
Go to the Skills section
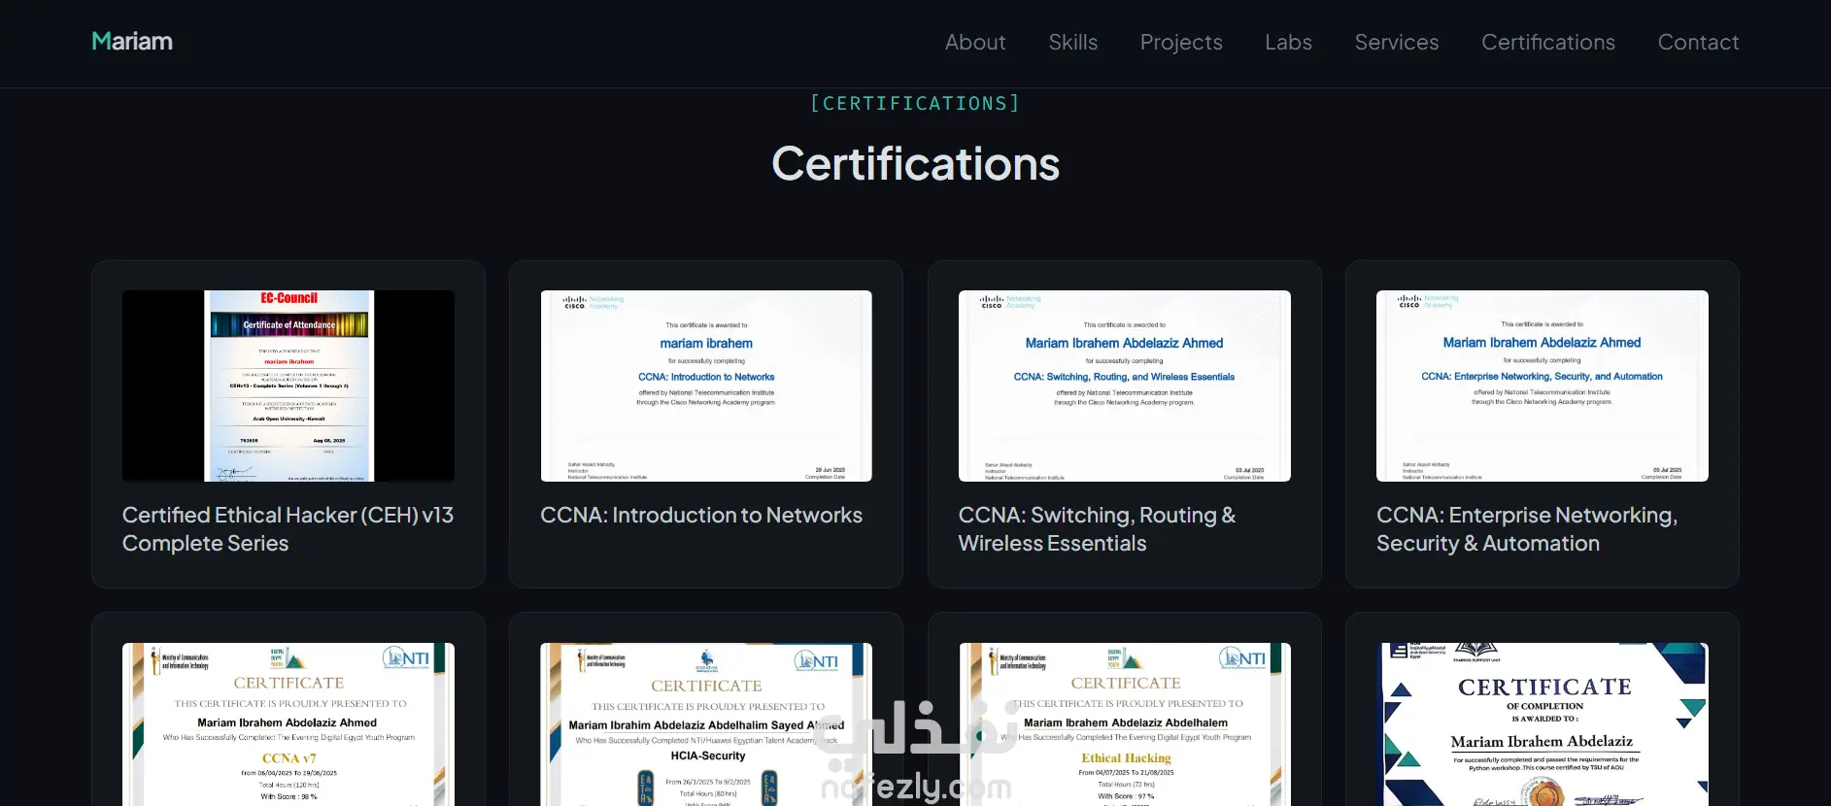(1073, 43)
